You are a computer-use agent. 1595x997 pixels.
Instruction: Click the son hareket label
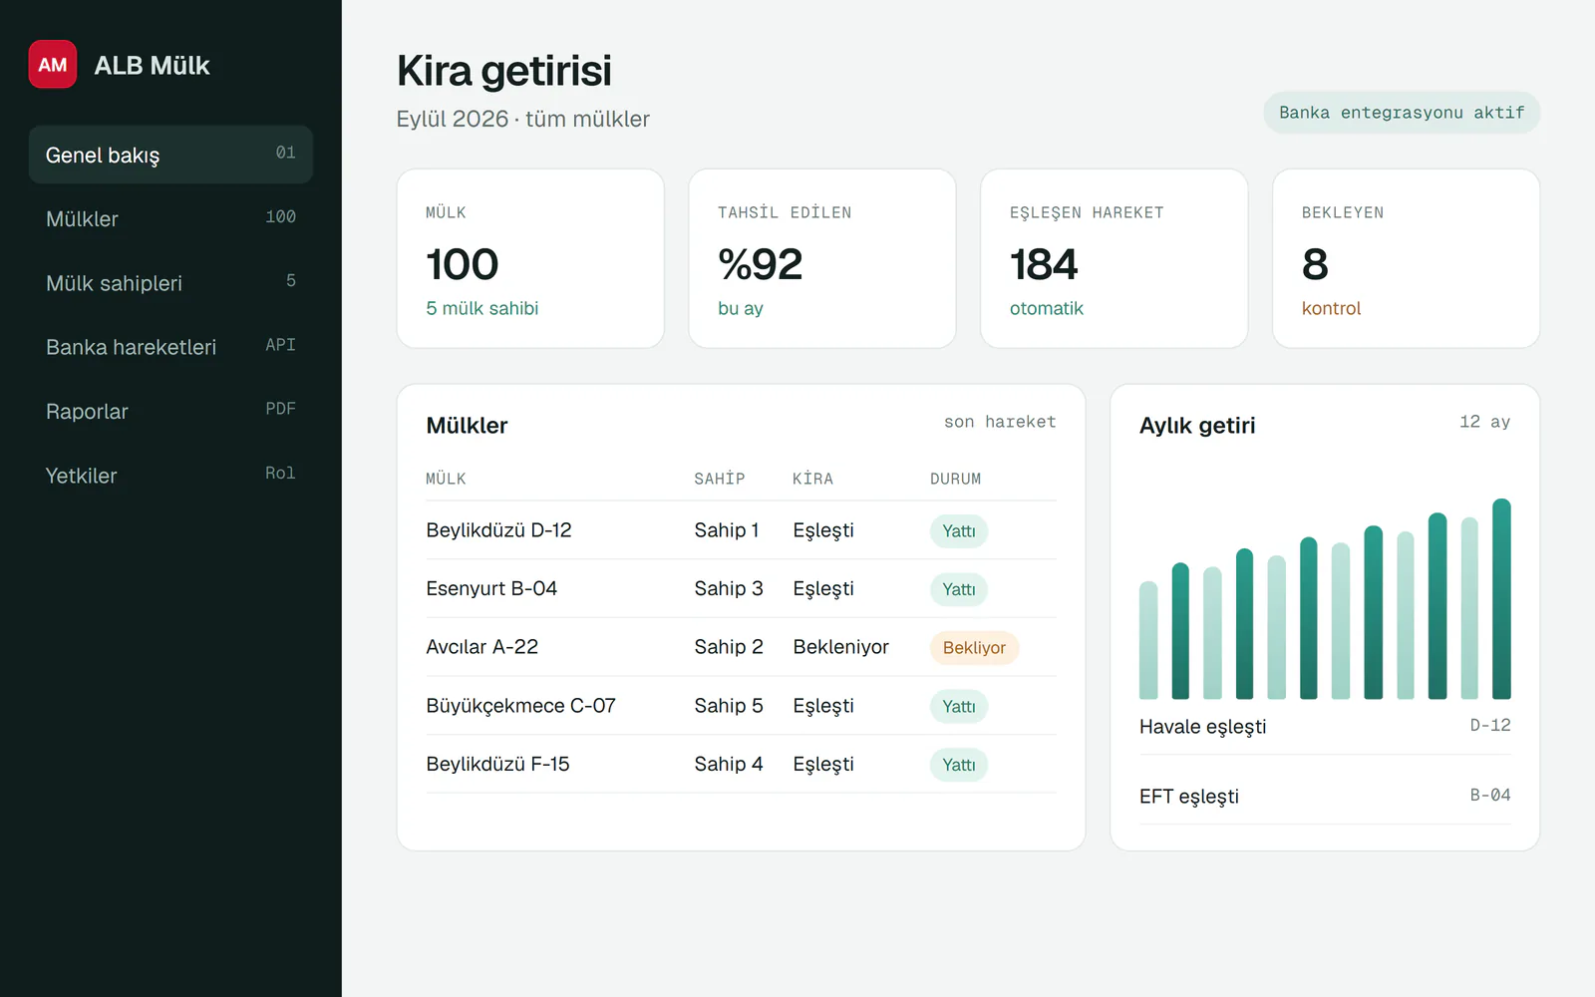[1000, 422]
